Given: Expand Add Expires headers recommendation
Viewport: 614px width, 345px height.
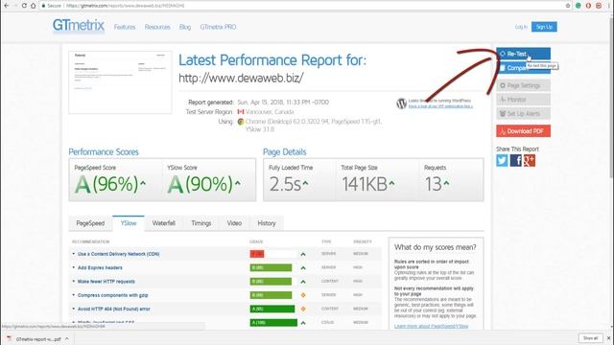Looking at the screenshot, I should pyautogui.click(x=100, y=267).
